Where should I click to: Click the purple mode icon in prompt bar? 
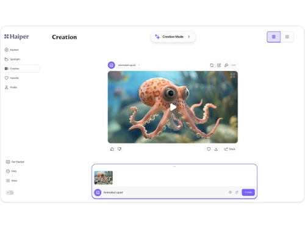[x=98, y=192]
